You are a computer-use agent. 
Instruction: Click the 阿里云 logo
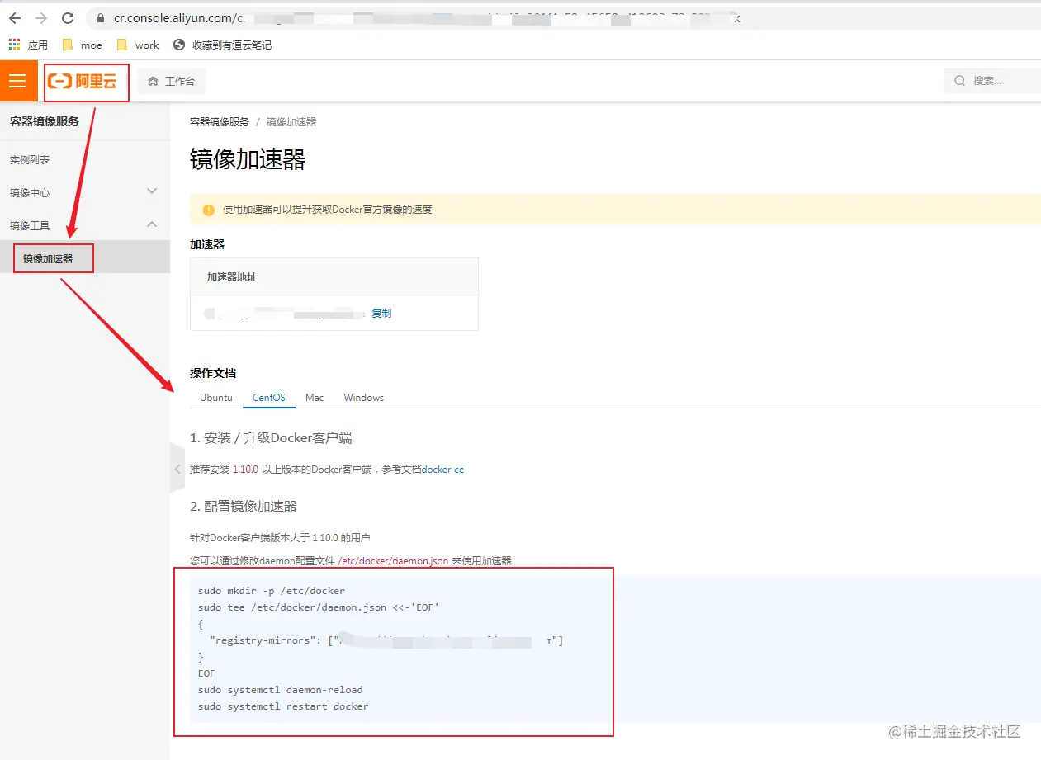click(83, 81)
